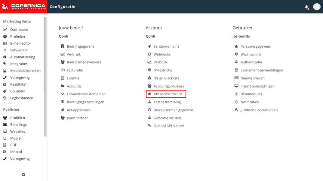
Task: Click the Evenement-aanmeldingen calendar icon
Action: [237, 70]
